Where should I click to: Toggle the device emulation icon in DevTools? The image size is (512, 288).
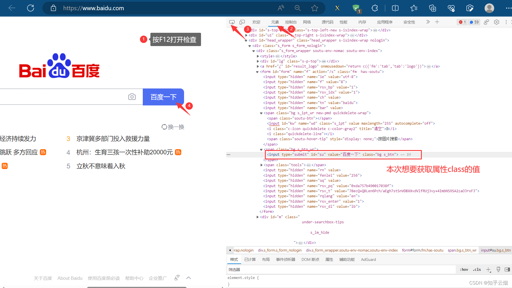(242, 22)
